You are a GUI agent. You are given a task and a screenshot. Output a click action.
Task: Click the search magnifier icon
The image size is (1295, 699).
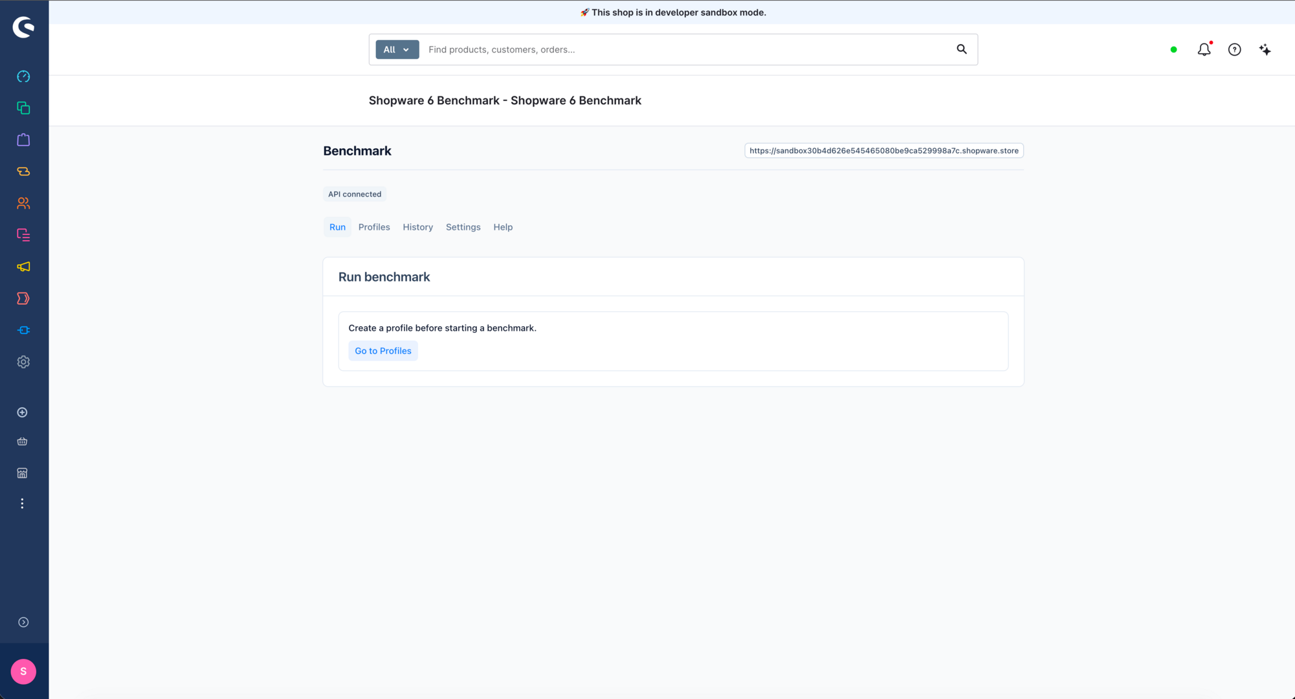click(962, 49)
